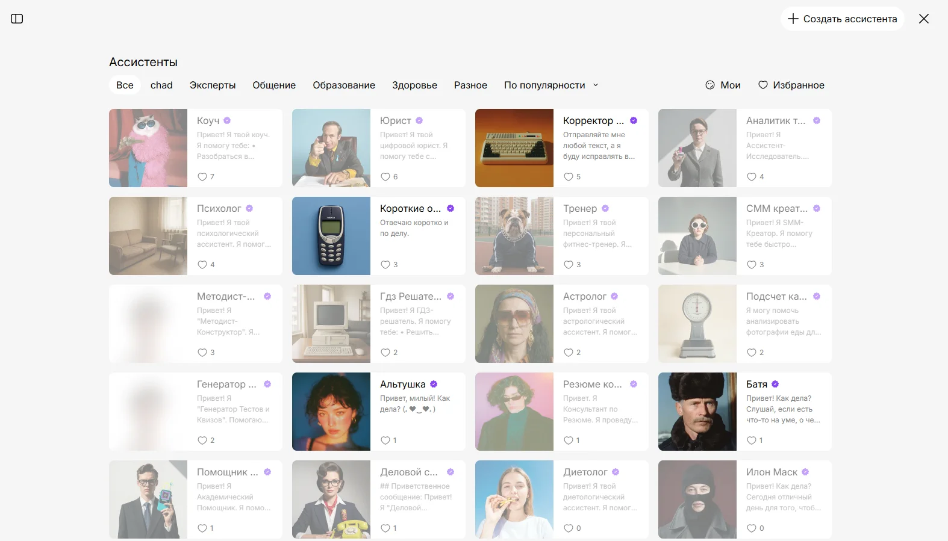
Task: Click plus icon in Создать ассистента
Action: (x=793, y=19)
